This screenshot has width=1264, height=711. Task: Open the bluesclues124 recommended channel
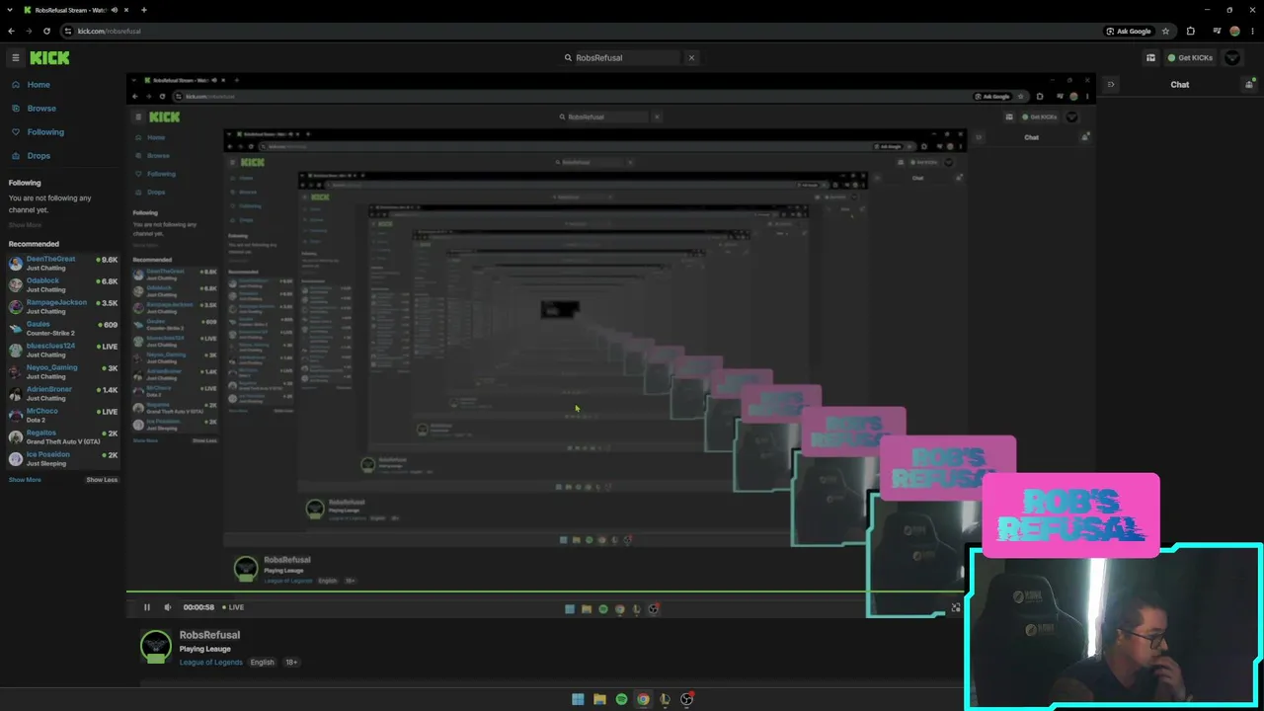pyautogui.click(x=63, y=350)
